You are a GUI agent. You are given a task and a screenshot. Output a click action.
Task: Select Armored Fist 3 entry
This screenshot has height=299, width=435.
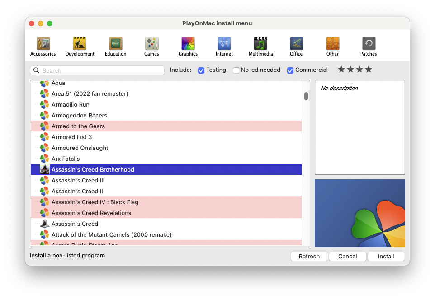pyautogui.click(x=166, y=137)
